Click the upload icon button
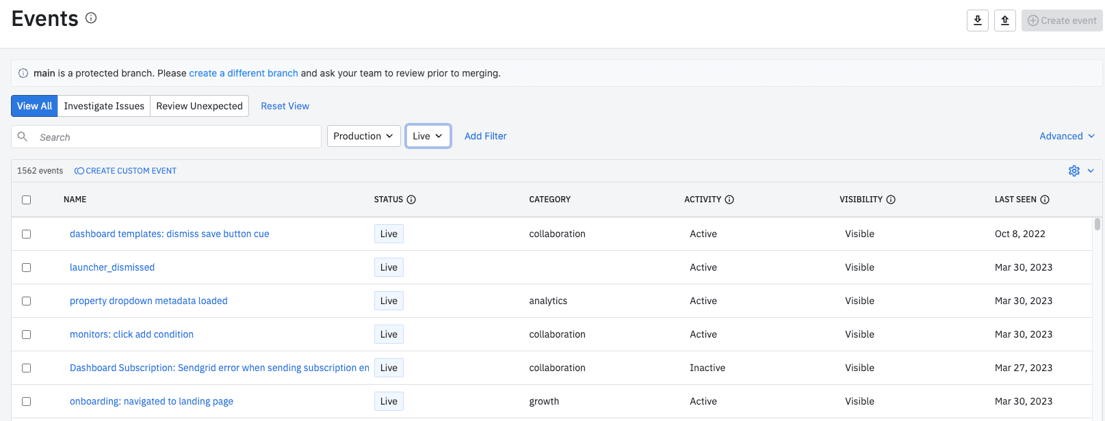This screenshot has width=1105, height=421. [1004, 21]
